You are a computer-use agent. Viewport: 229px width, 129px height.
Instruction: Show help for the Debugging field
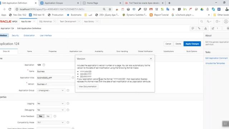point(68,110)
